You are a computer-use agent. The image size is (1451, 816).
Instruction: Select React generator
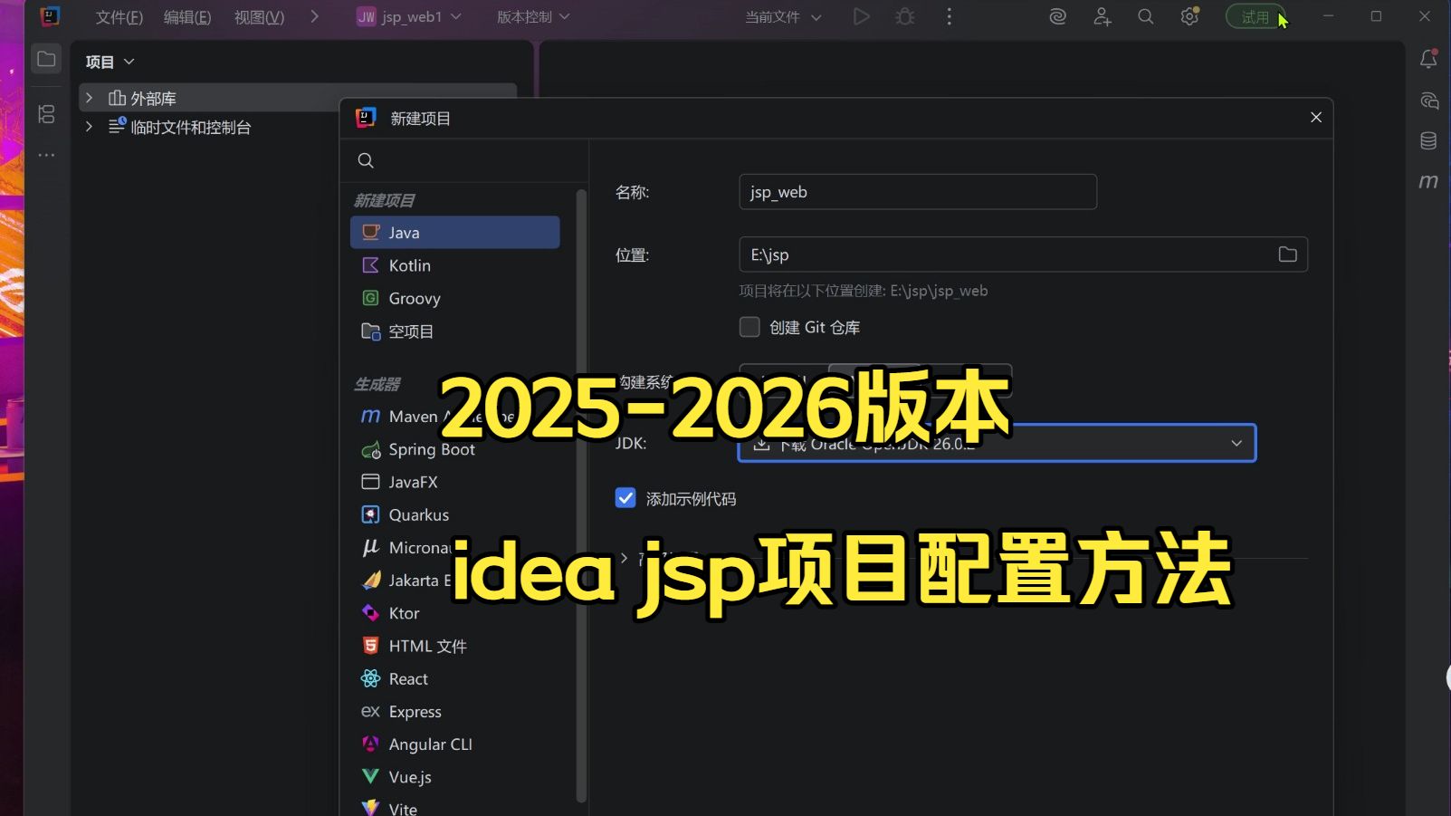454,678
